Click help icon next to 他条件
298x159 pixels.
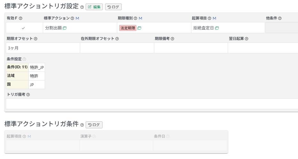click(x=280, y=19)
